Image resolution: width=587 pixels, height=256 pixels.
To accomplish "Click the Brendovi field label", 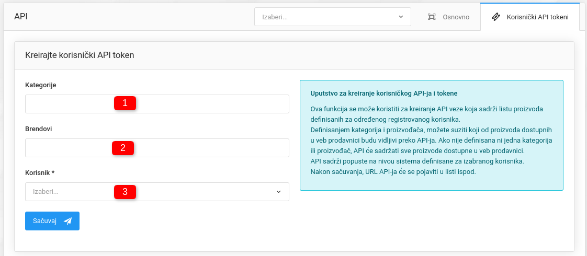I will pos(39,129).
